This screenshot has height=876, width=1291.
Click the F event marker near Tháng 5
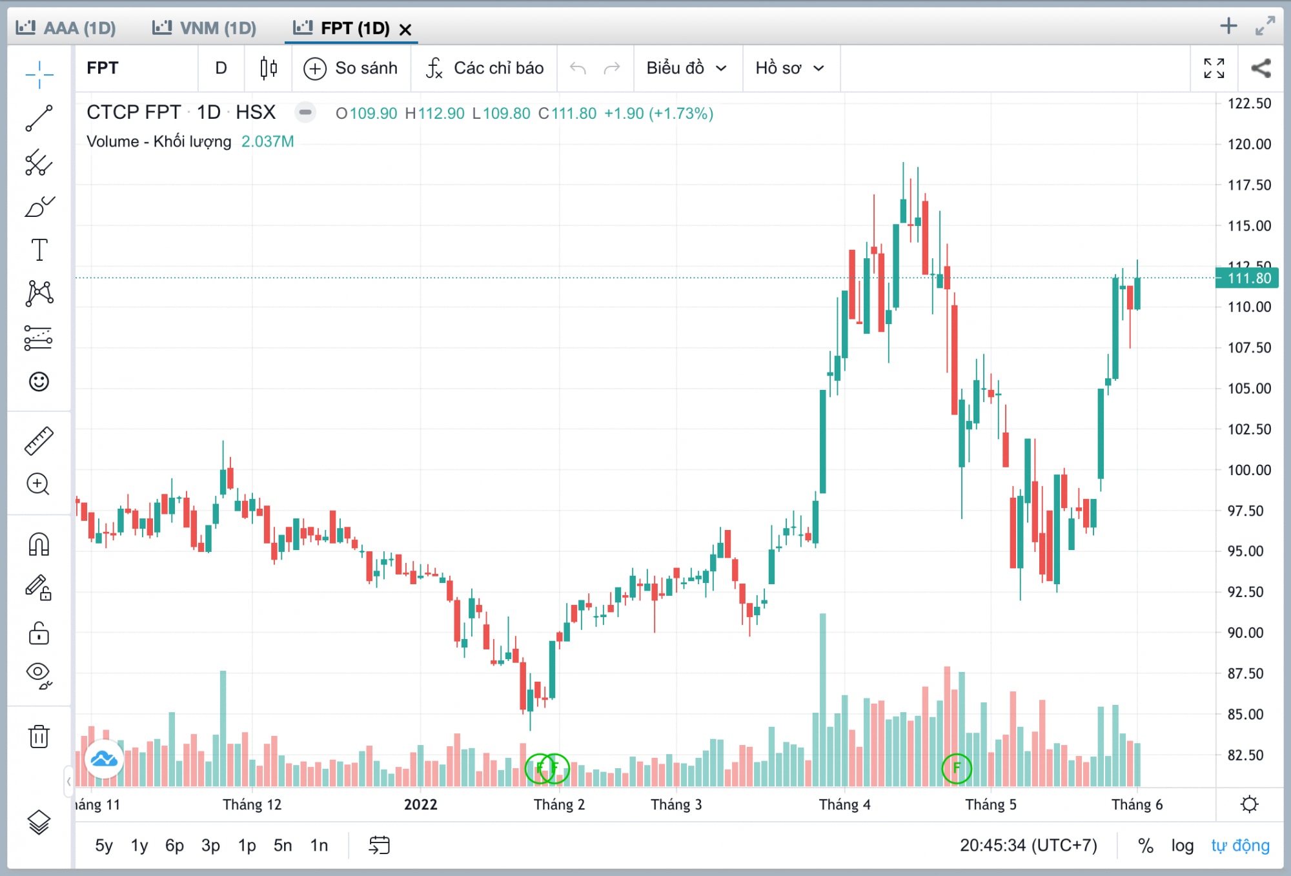pos(957,768)
